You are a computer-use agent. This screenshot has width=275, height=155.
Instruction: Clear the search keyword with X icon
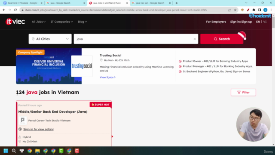[195, 39]
